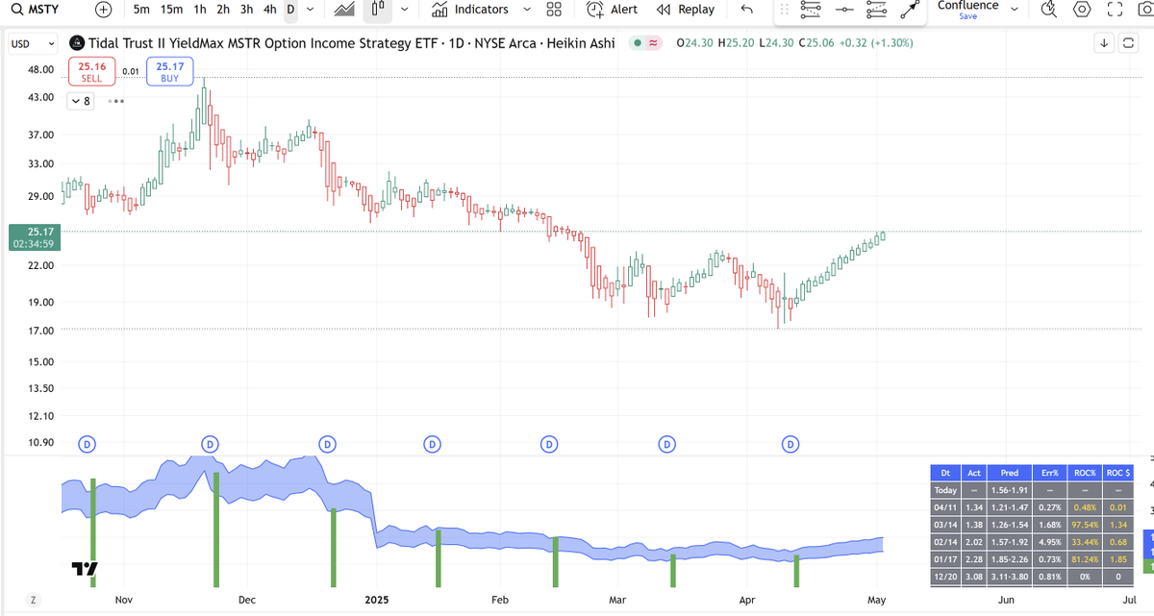Click the 97.54% ROC cell
The width and height of the screenshot is (1154, 616).
coord(1084,527)
